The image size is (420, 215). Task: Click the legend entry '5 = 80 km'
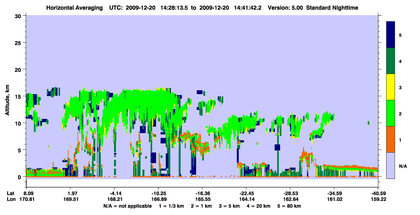pos(289,206)
